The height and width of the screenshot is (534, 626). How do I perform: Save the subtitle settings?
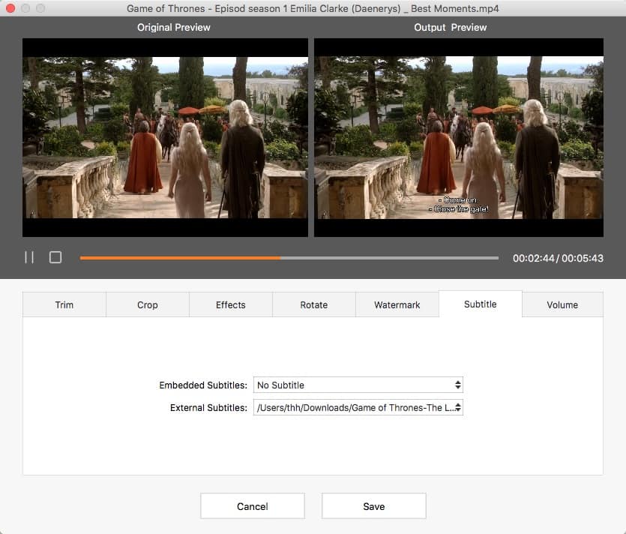click(374, 506)
